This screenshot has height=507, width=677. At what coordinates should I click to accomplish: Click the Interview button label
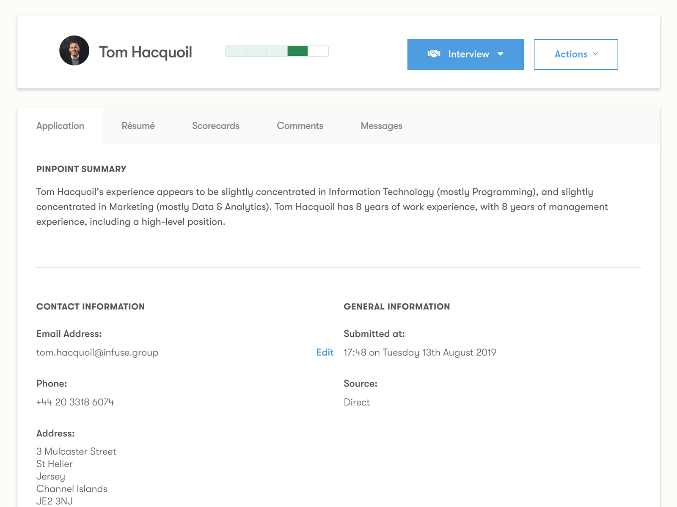[x=468, y=54]
